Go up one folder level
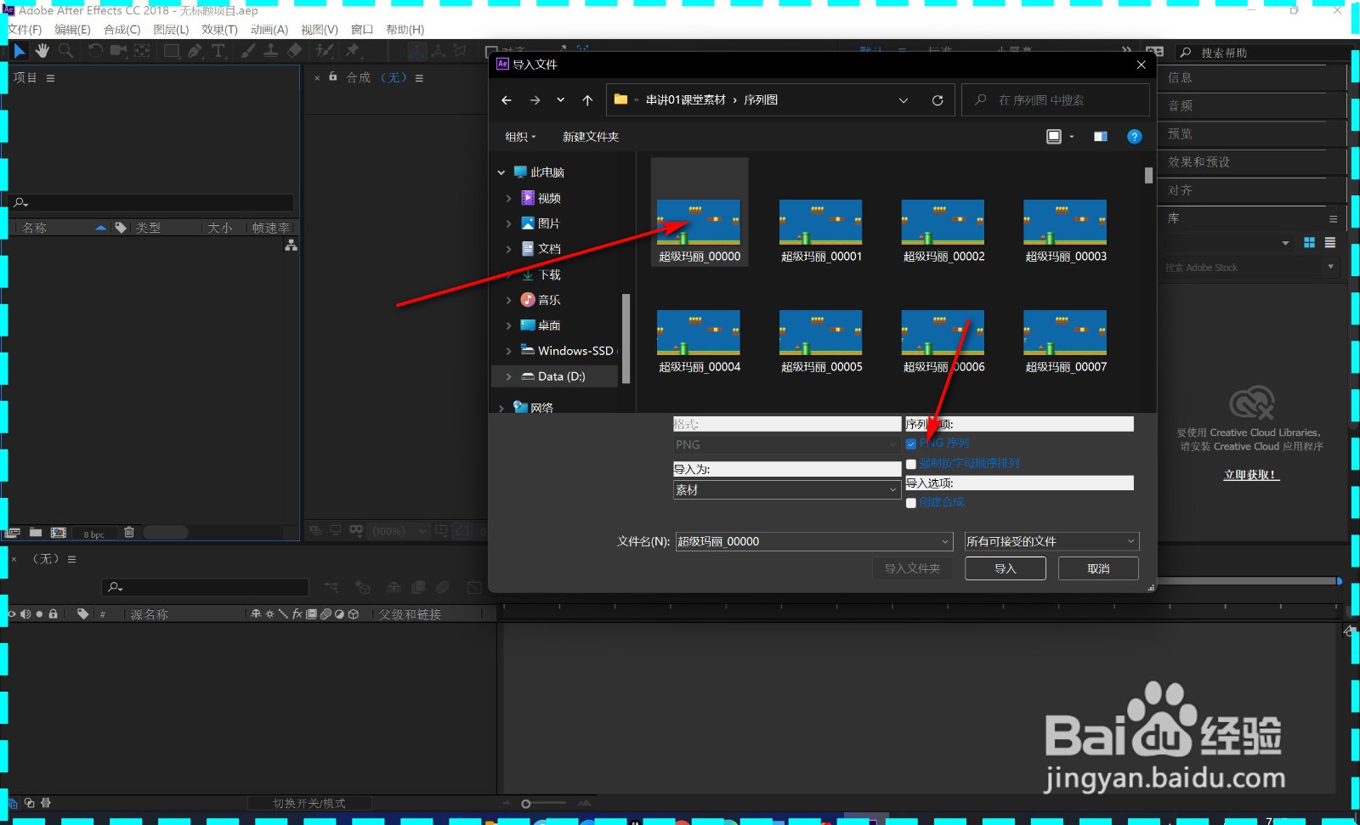 tap(587, 100)
